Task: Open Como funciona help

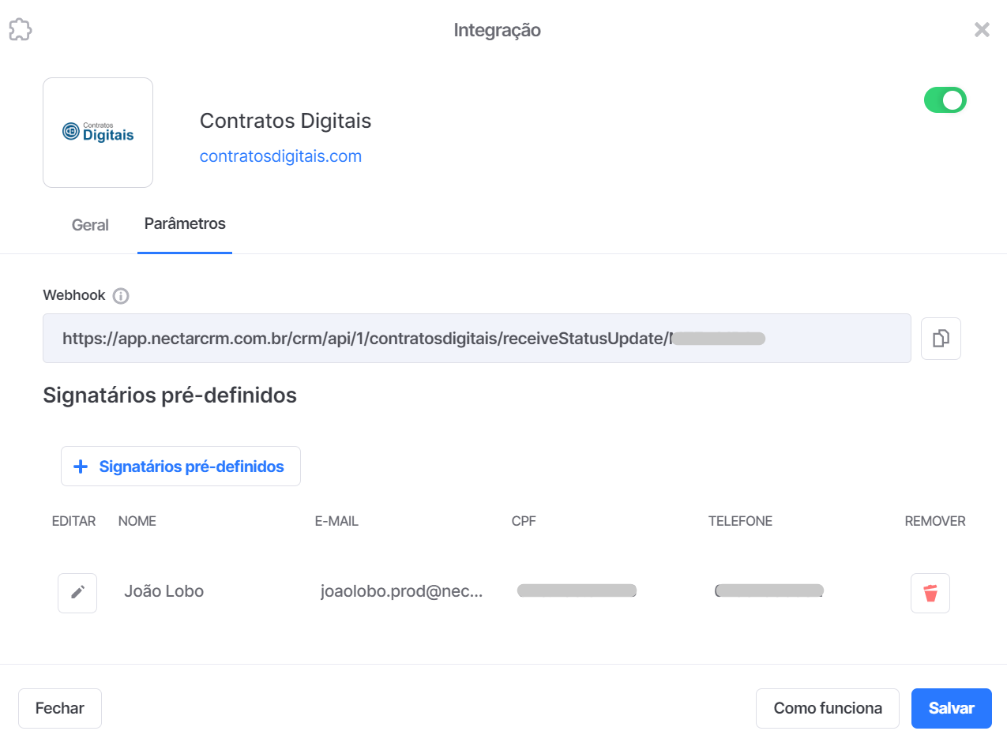Action: tap(828, 708)
